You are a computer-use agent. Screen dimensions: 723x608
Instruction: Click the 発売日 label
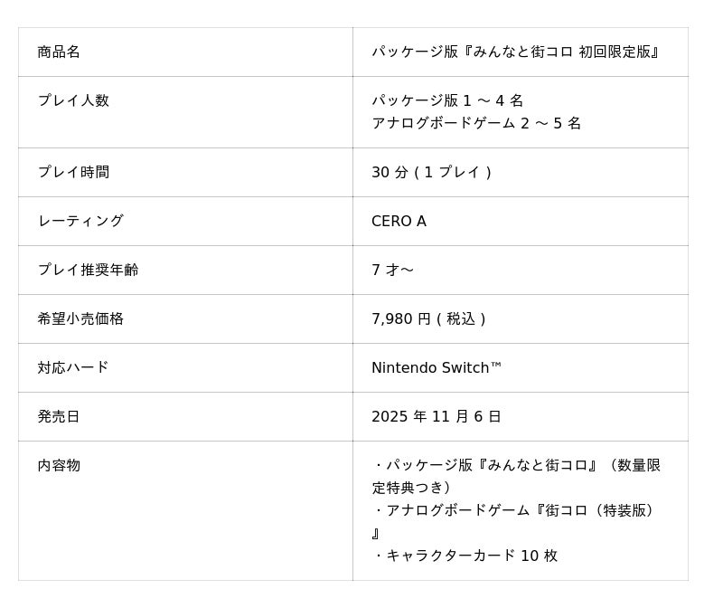click(x=59, y=416)
